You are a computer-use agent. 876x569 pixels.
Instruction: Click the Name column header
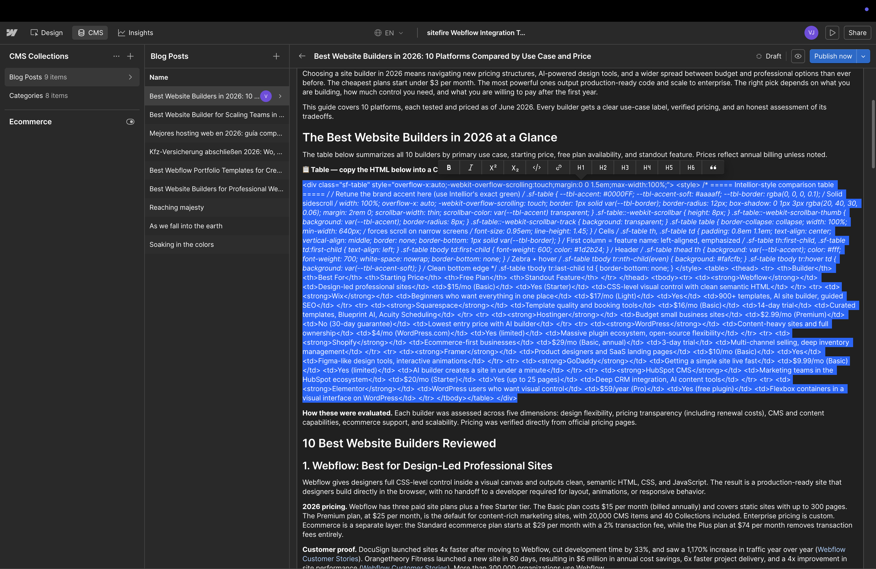[159, 77]
